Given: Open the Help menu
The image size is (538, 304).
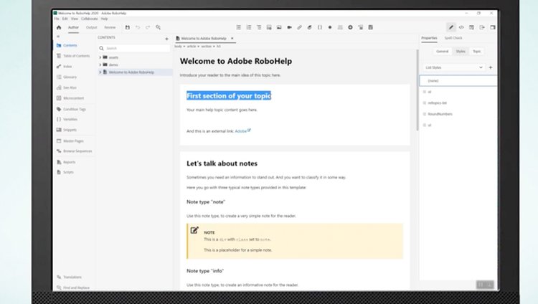Looking at the screenshot, I should [x=104, y=19].
